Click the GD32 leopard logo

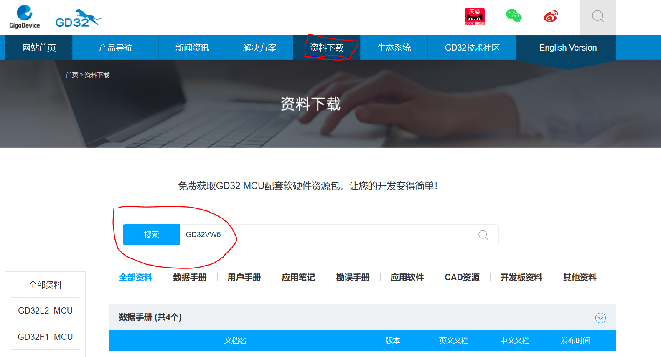78,18
